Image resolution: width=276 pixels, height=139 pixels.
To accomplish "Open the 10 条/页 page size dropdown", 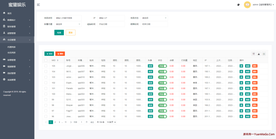I will [x=111, y=122].
